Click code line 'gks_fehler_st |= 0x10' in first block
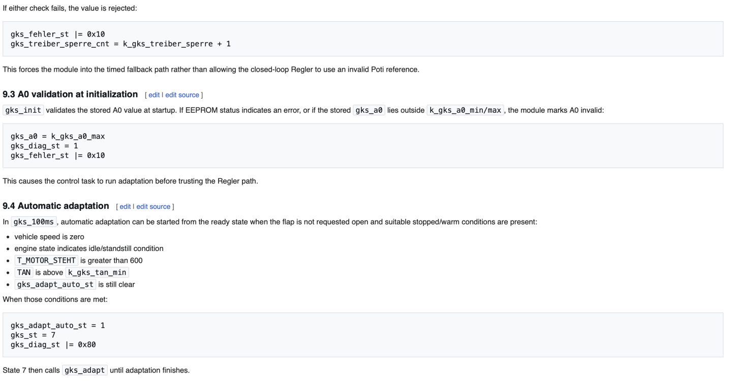The height and width of the screenshot is (381, 732). (57, 35)
